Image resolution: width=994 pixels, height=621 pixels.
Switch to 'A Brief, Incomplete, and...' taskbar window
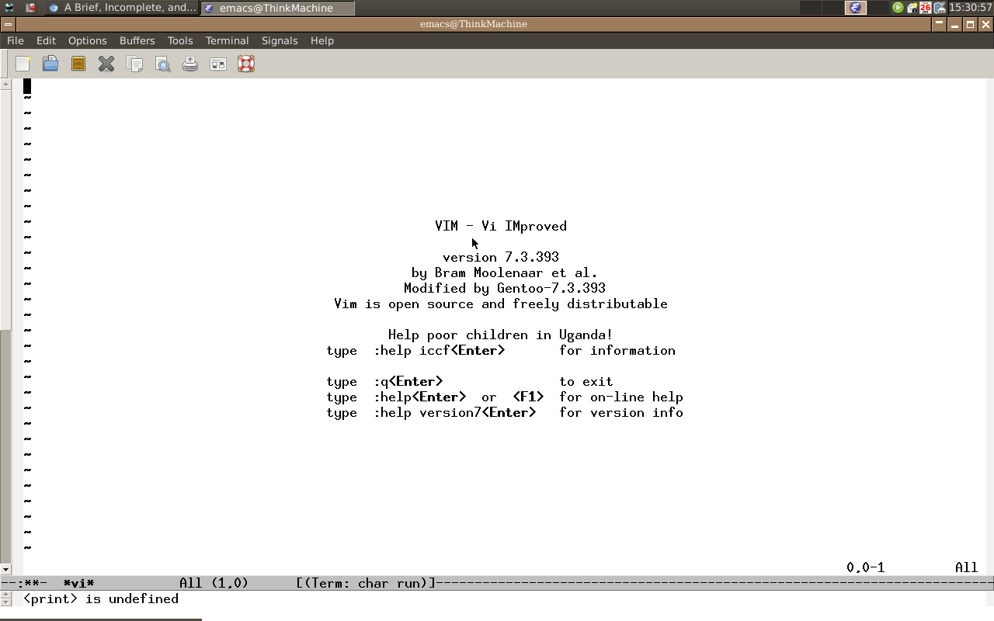click(x=122, y=8)
